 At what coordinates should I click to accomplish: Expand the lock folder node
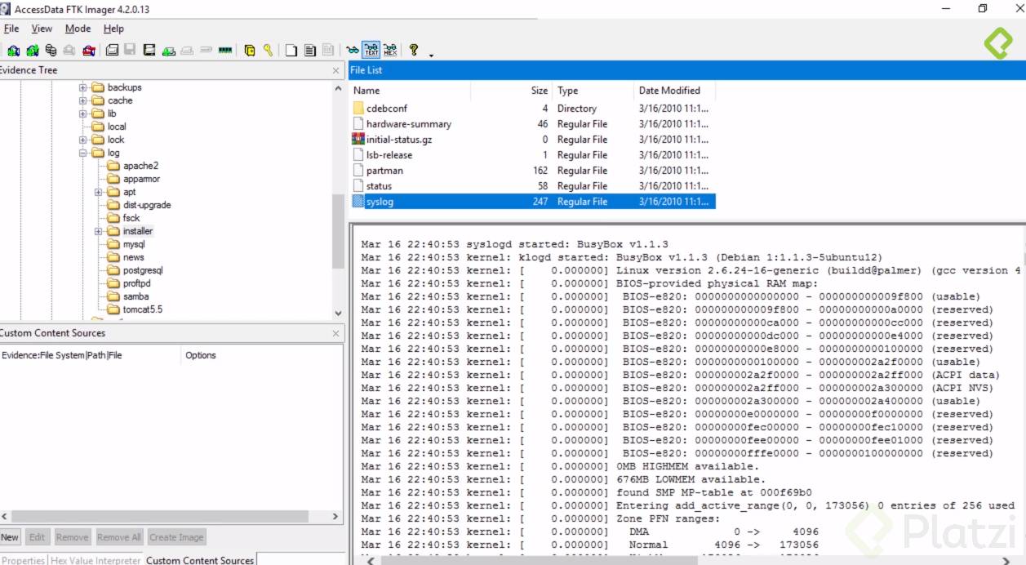(82, 140)
